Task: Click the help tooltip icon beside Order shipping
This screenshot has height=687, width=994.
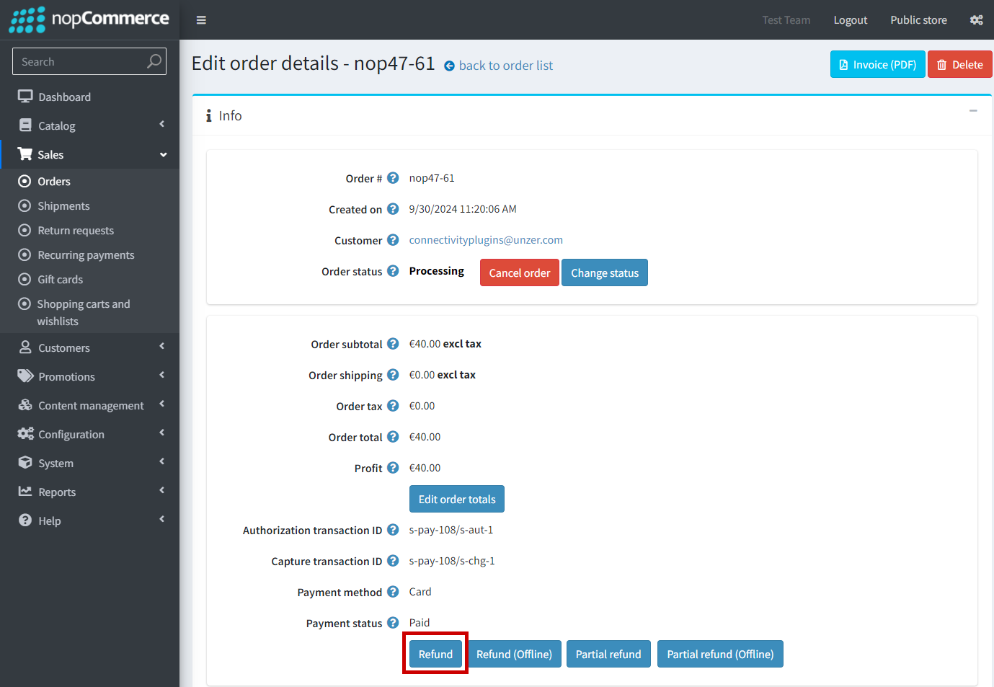Action: click(x=393, y=375)
